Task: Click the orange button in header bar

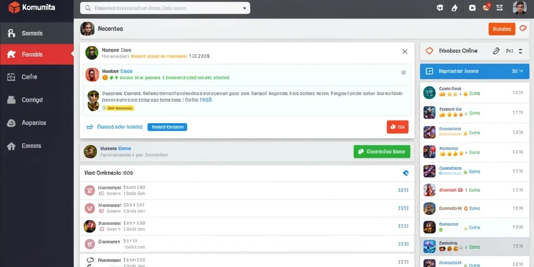Action: 502,29
